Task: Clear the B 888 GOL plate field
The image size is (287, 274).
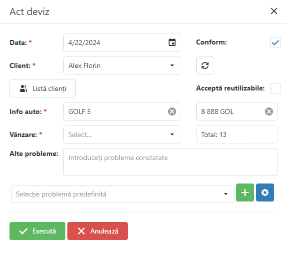Action: [x=269, y=111]
